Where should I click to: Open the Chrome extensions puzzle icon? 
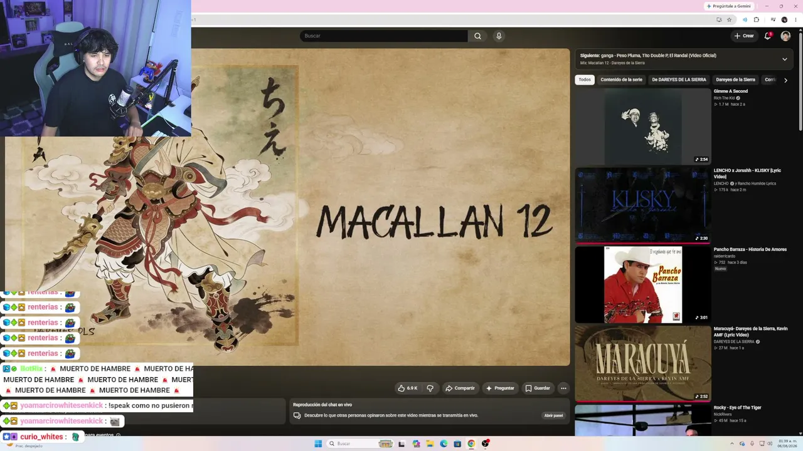click(x=757, y=19)
